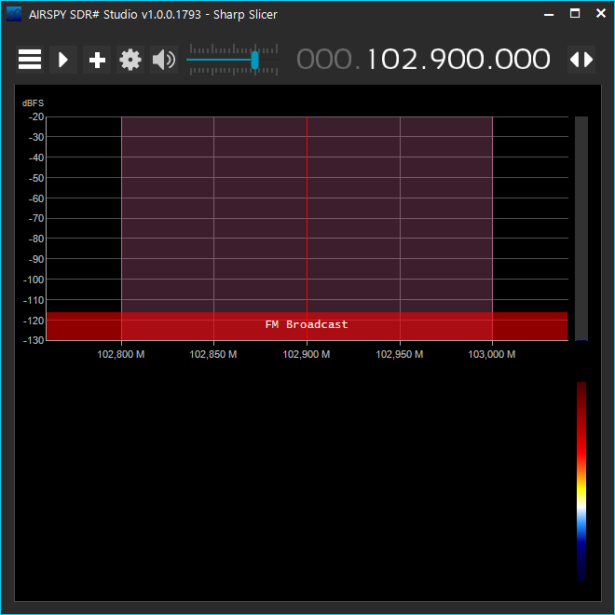Click the FM Broadcast band label
The width and height of the screenshot is (615, 615).
click(x=307, y=324)
